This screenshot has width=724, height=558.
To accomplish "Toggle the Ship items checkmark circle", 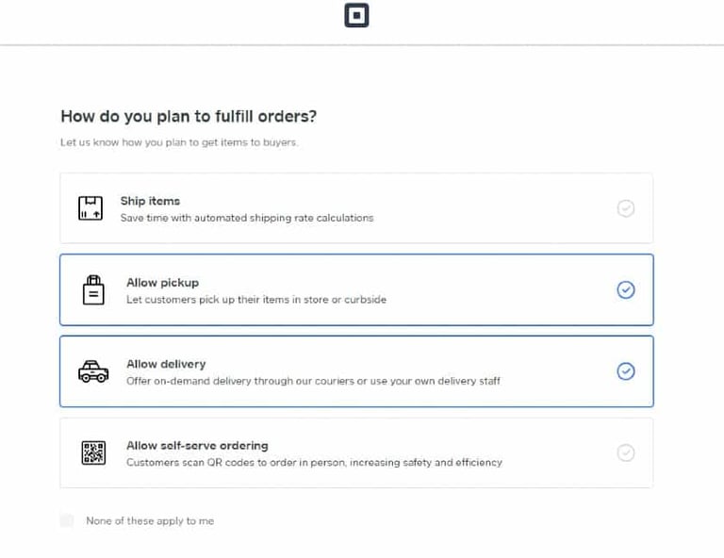I will coord(625,208).
